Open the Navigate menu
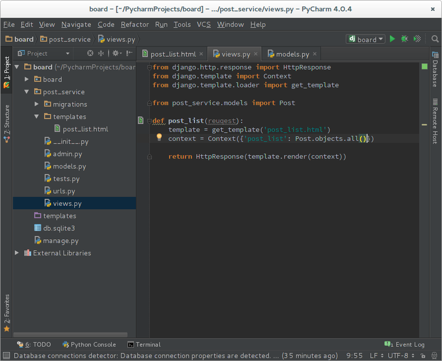The height and width of the screenshot is (361, 442). (76, 25)
